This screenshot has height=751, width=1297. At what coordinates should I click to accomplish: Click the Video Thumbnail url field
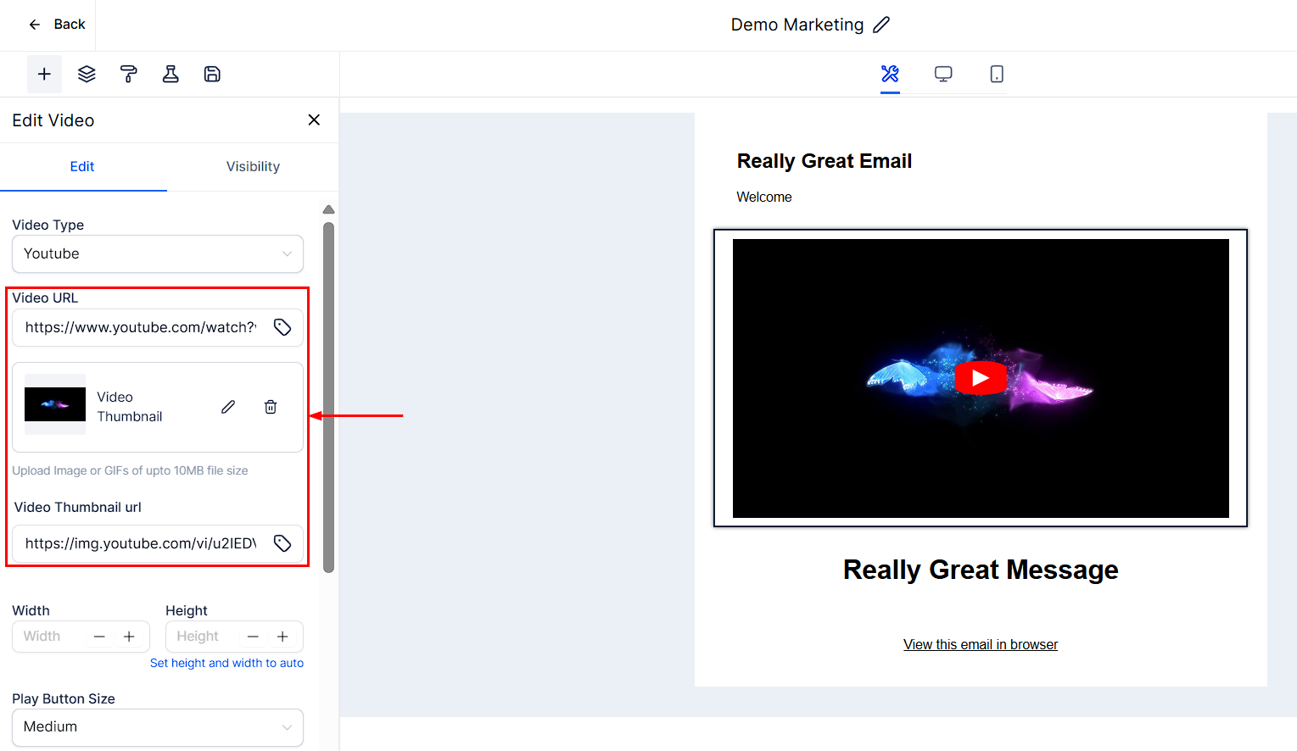[x=140, y=543]
